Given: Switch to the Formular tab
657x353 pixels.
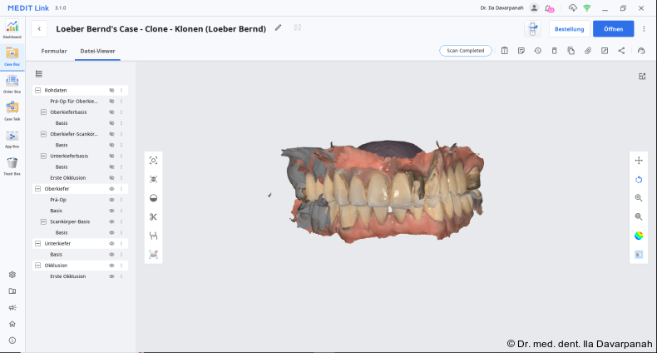Looking at the screenshot, I should 54,51.
